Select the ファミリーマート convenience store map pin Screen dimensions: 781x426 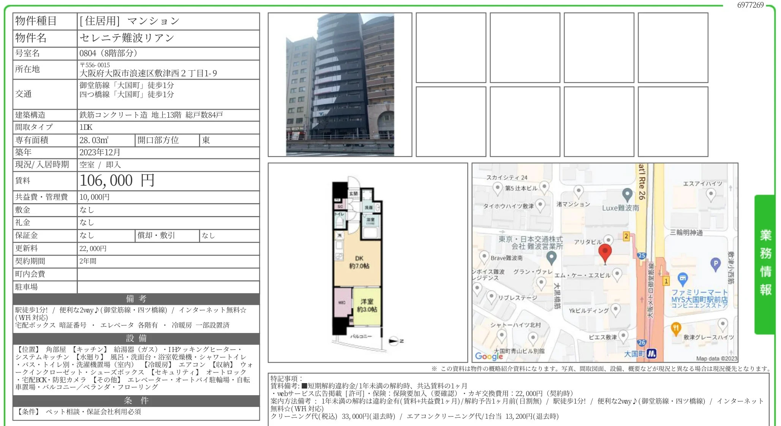683,279
